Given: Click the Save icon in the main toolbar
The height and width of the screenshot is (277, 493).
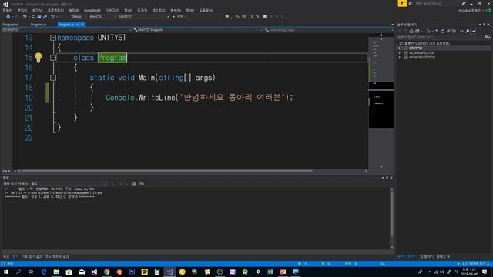Looking at the screenshot, I should [39, 17].
